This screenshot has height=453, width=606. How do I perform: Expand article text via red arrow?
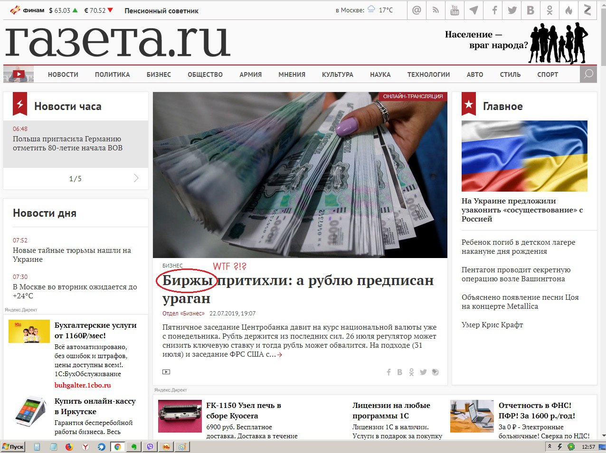coord(280,355)
